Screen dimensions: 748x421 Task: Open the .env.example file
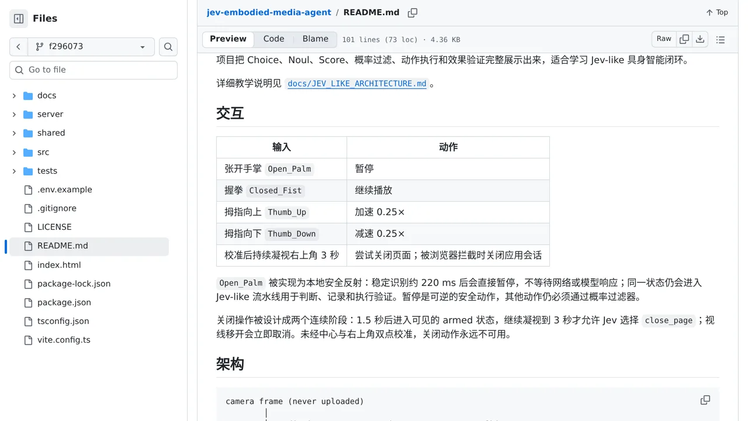[65, 189]
